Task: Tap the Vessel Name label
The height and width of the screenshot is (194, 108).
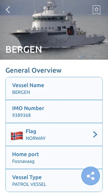Action: (x=28, y=85)
